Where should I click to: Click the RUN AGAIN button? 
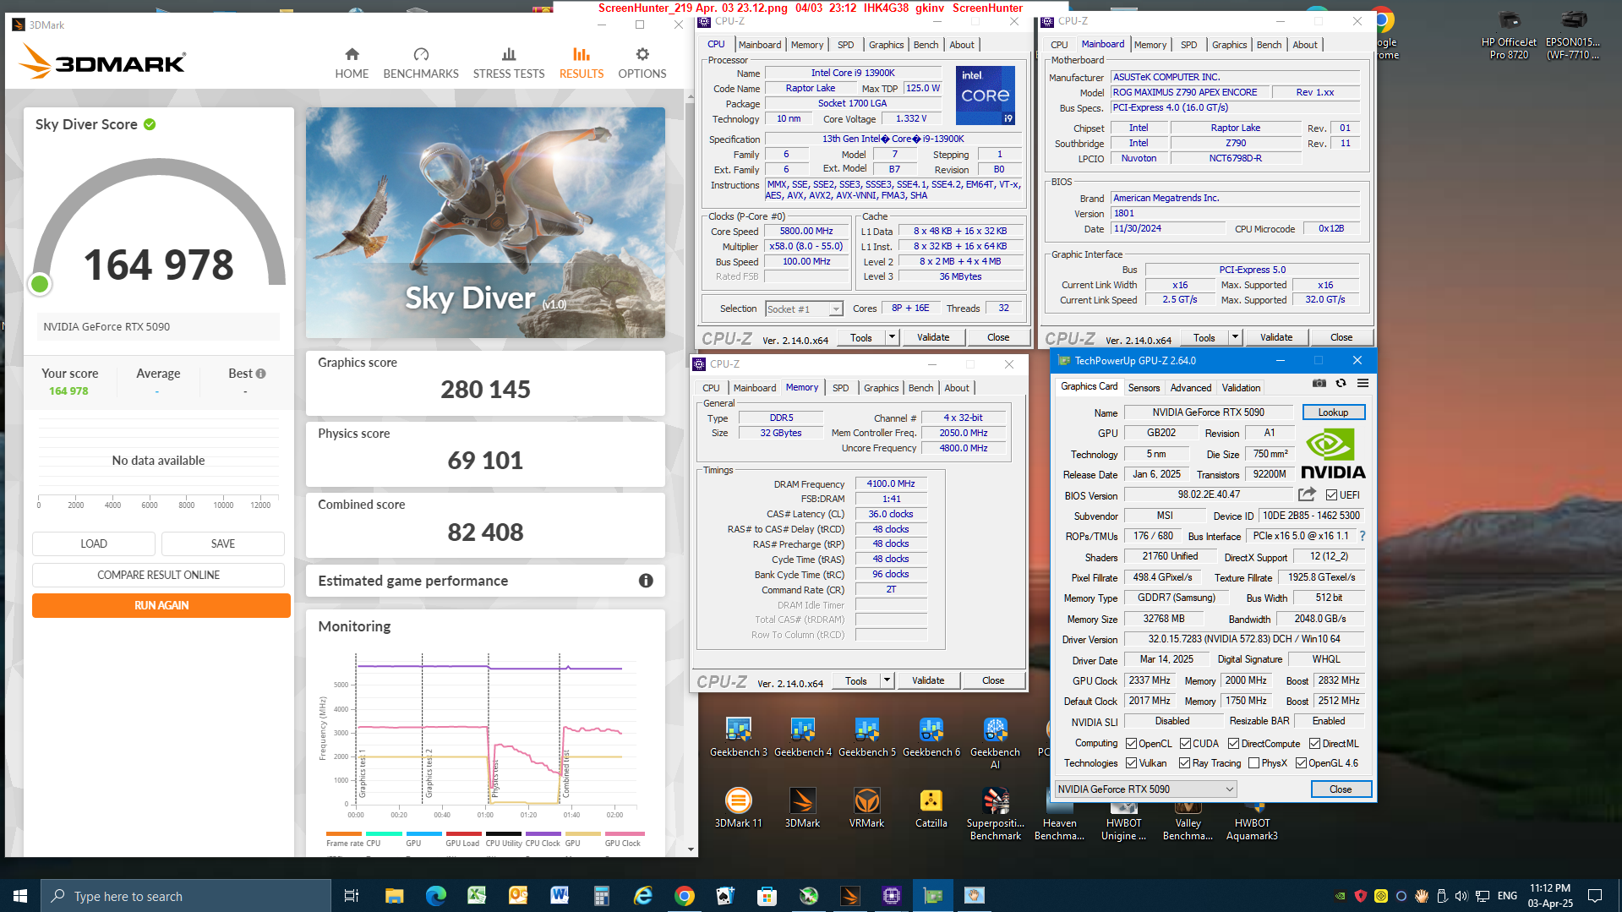coord(161,605)
